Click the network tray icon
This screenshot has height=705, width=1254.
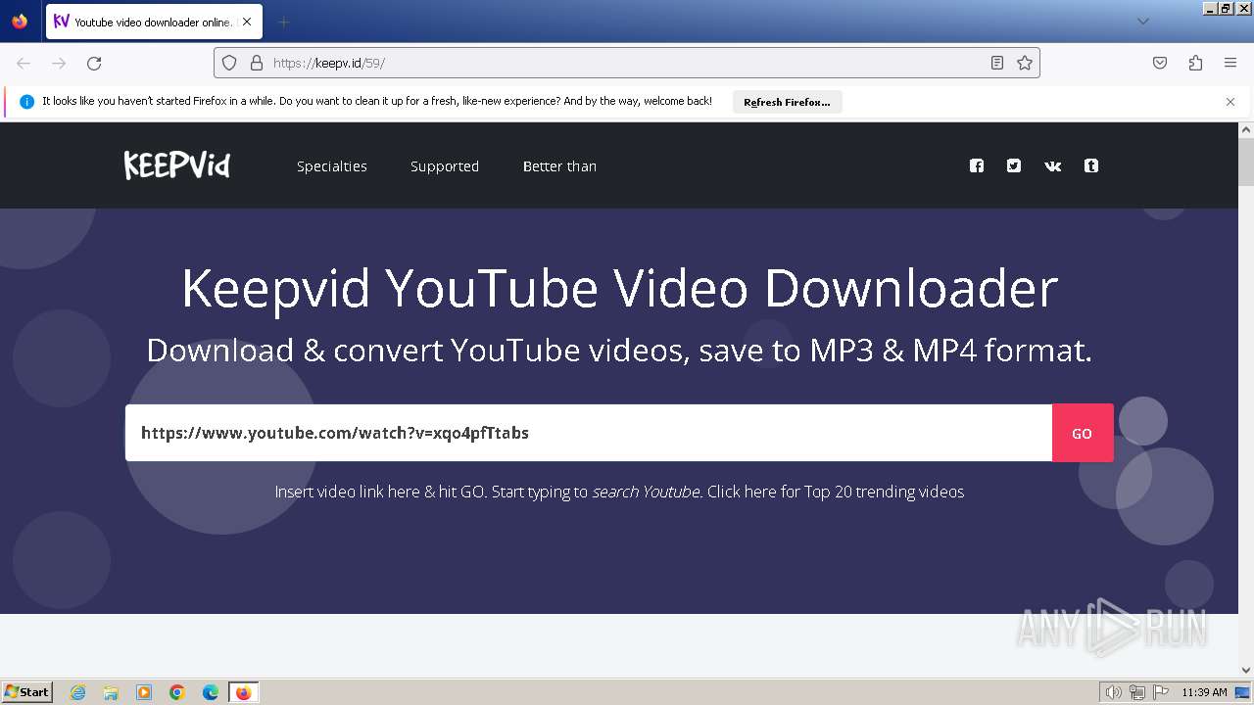coord(1137,692)
